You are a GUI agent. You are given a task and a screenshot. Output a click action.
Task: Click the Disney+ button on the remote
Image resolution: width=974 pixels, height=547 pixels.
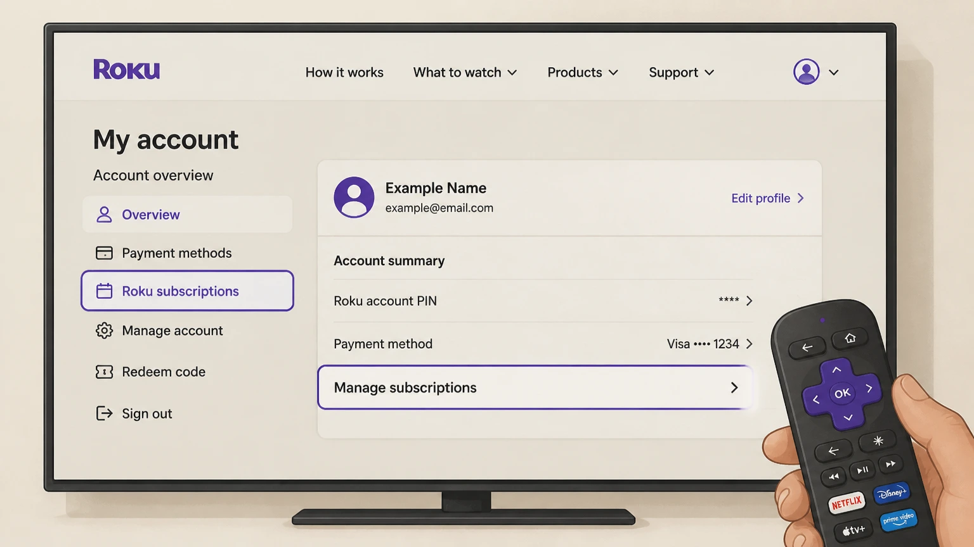[x=891, y=493]
